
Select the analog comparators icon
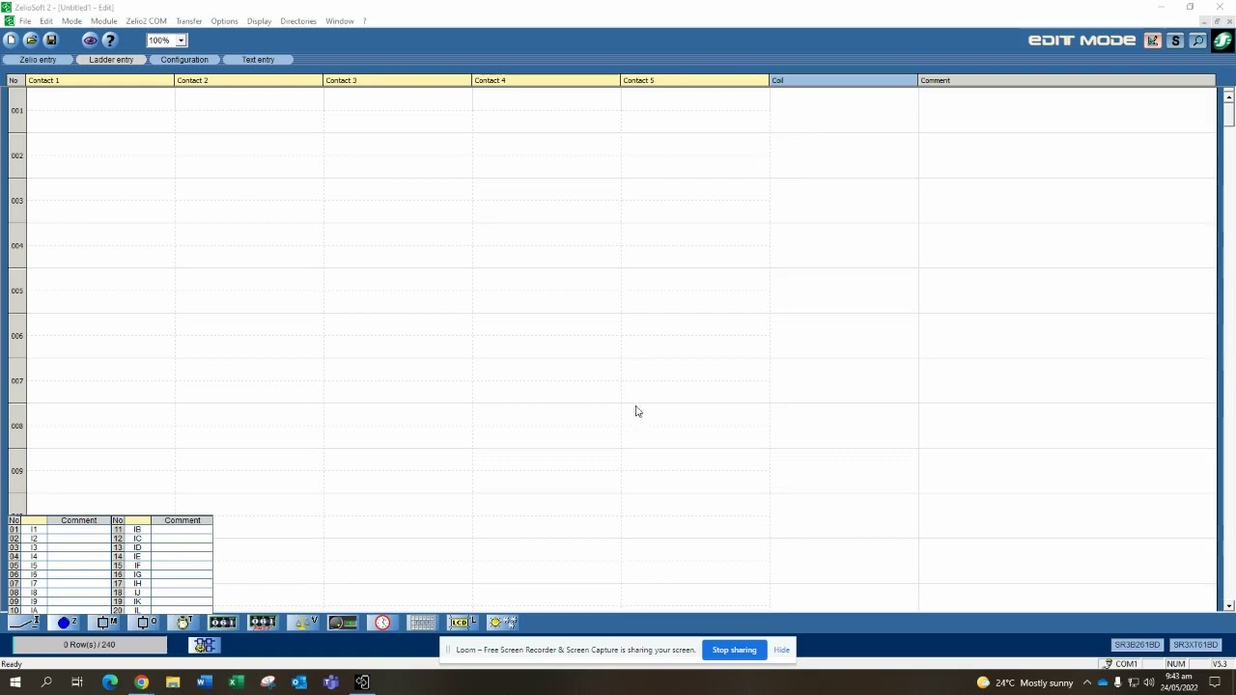point(343,623)
